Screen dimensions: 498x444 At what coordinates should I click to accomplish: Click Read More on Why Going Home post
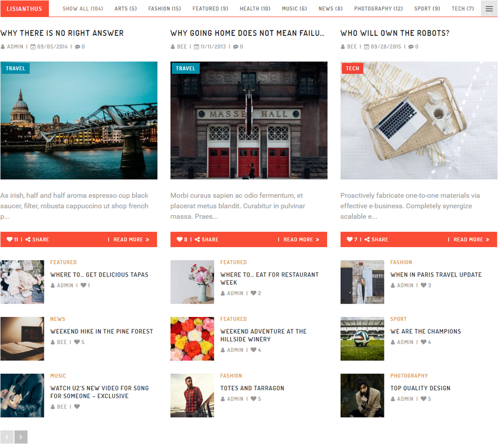pos(301,240)
